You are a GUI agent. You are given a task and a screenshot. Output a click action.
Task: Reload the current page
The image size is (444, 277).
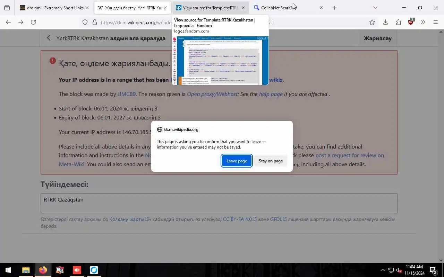pos(33,22)
